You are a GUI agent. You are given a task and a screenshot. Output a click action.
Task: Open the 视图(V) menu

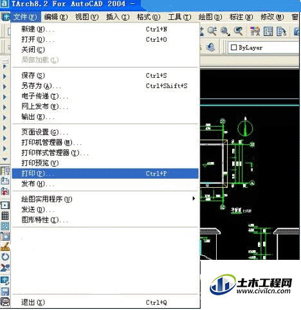(87, 17)
